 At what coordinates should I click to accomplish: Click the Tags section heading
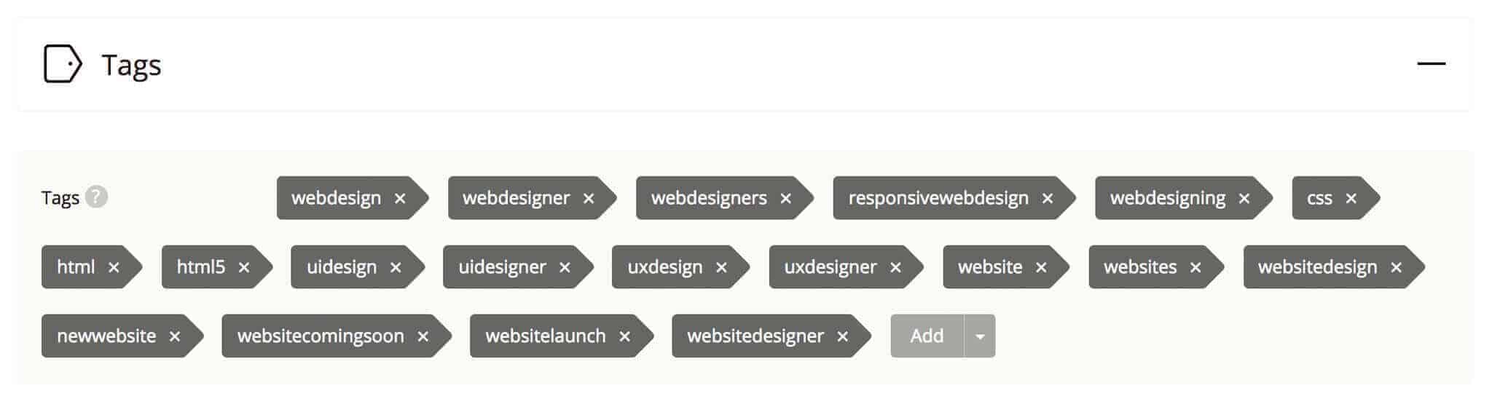pos(131,65)
